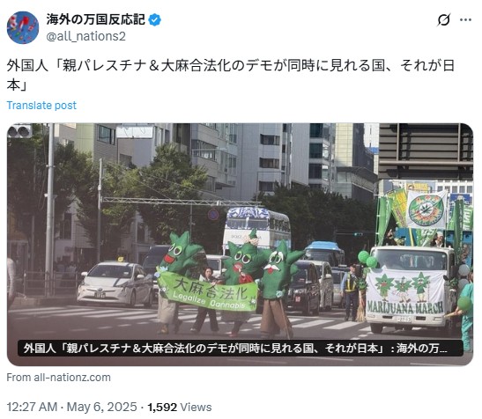Click the green Legalize Cannabis banner in photo
Screen dimensions: 482x419
(x=207, y=291)
